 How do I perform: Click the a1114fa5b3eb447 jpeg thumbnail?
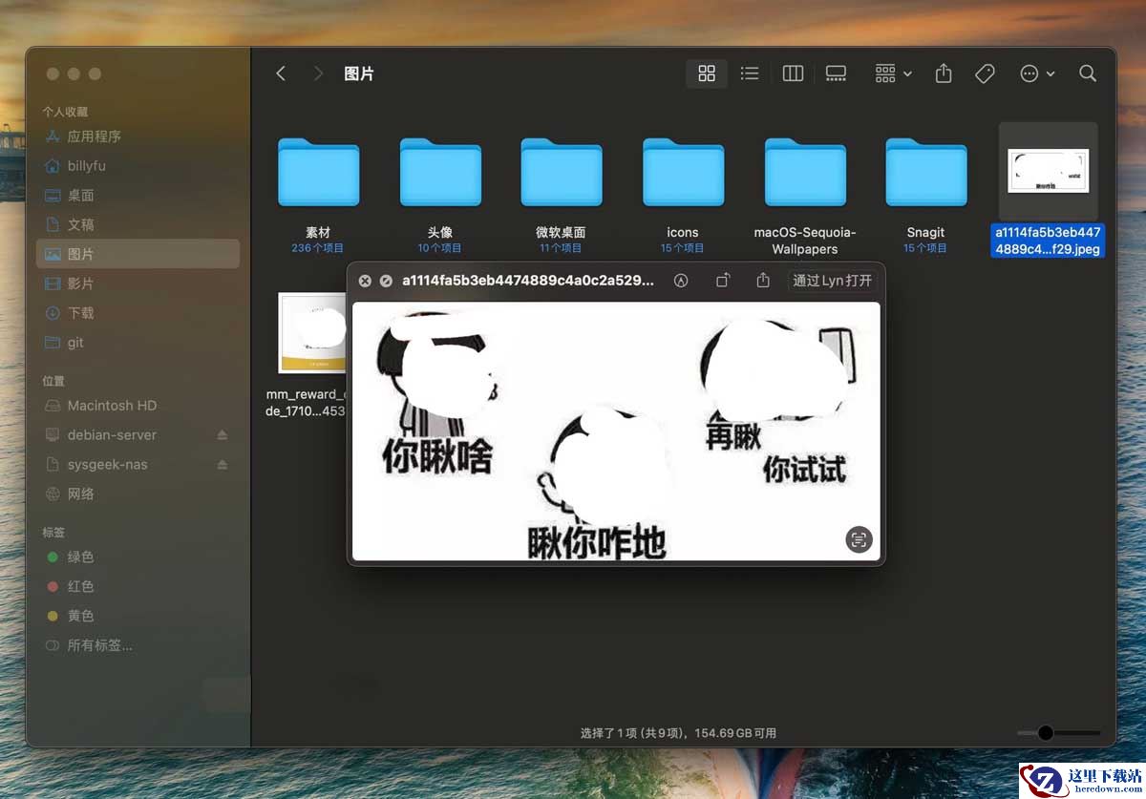tap(1048, 172)
